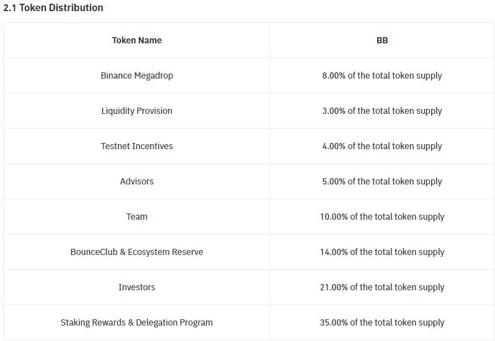This screenshot has height=341, width=495.
Task: Select the Advisors row label
Action: (x=136, y=181)
